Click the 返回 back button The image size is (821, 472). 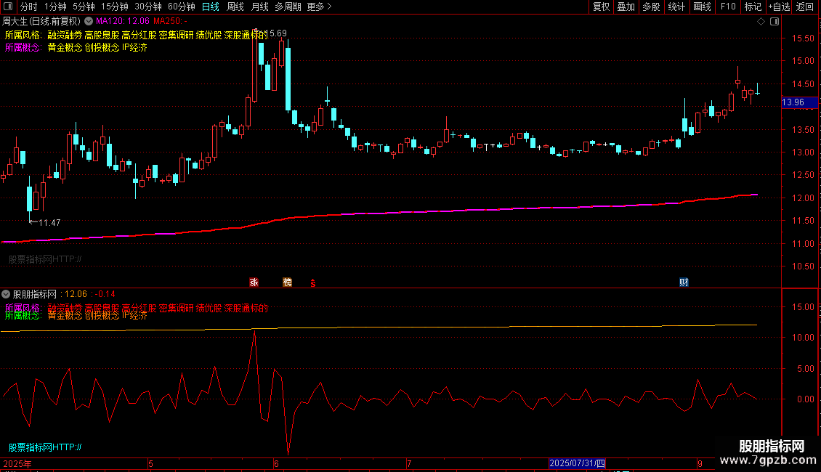pos(805,7)
